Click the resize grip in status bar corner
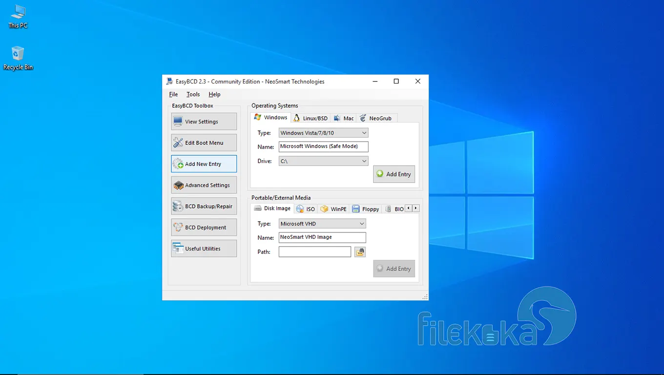664x375 pixels. (425, 296)
